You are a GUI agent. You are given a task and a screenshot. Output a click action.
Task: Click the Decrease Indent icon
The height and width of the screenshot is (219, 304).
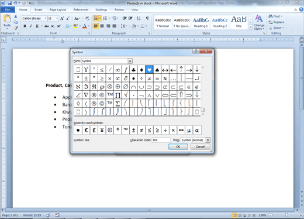click(125, 19)
